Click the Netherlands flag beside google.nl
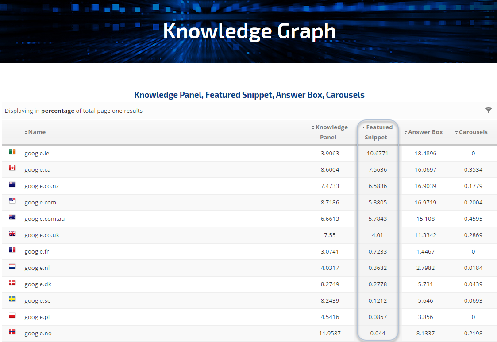Viewport: 497px width, 342px height. [12, 266]
